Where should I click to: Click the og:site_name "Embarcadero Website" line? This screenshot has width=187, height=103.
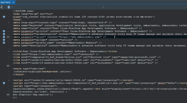(57, 43)
